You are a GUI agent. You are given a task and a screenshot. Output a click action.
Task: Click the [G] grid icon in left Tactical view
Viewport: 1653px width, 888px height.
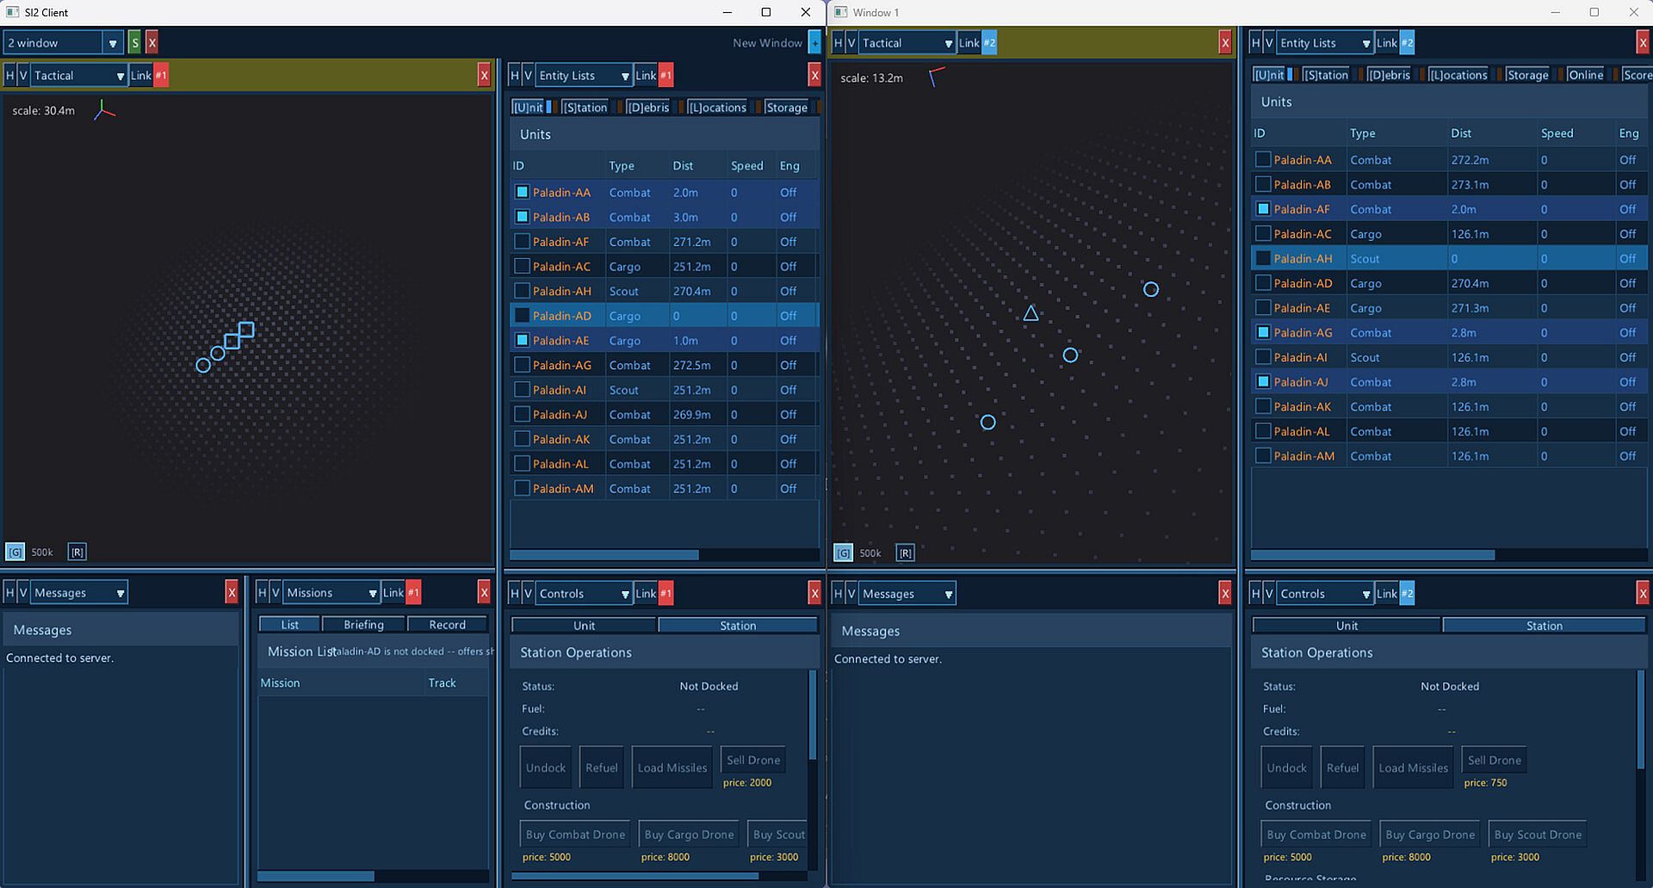15,552
